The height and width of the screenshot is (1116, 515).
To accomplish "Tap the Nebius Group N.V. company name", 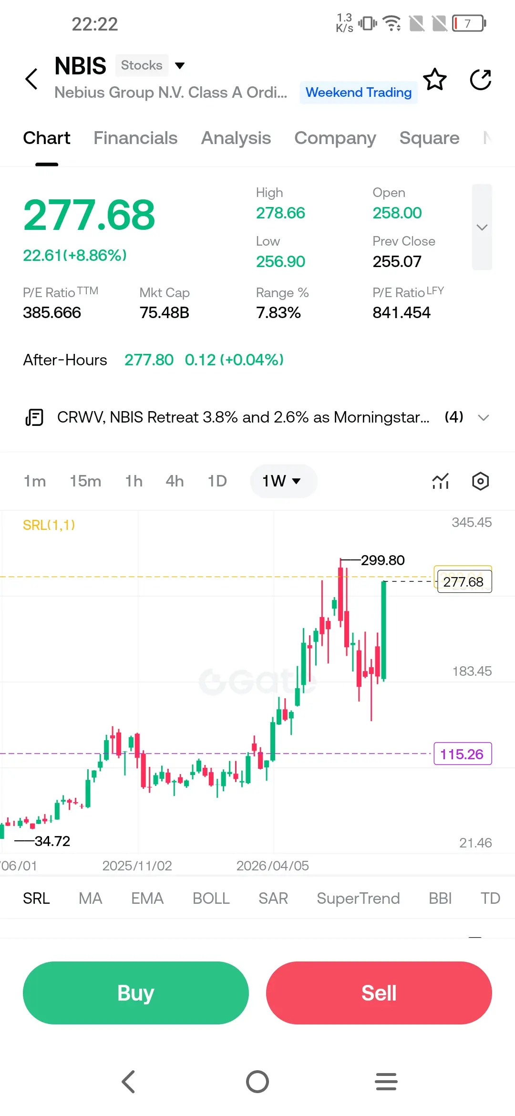I will pos(171,92).
